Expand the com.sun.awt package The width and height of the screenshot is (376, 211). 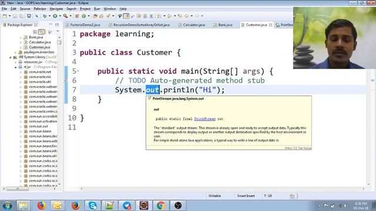[21, 127]
